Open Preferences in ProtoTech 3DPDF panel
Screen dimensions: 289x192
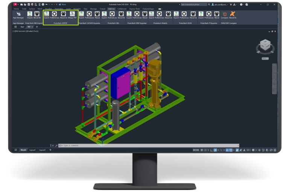pos(54,15)
